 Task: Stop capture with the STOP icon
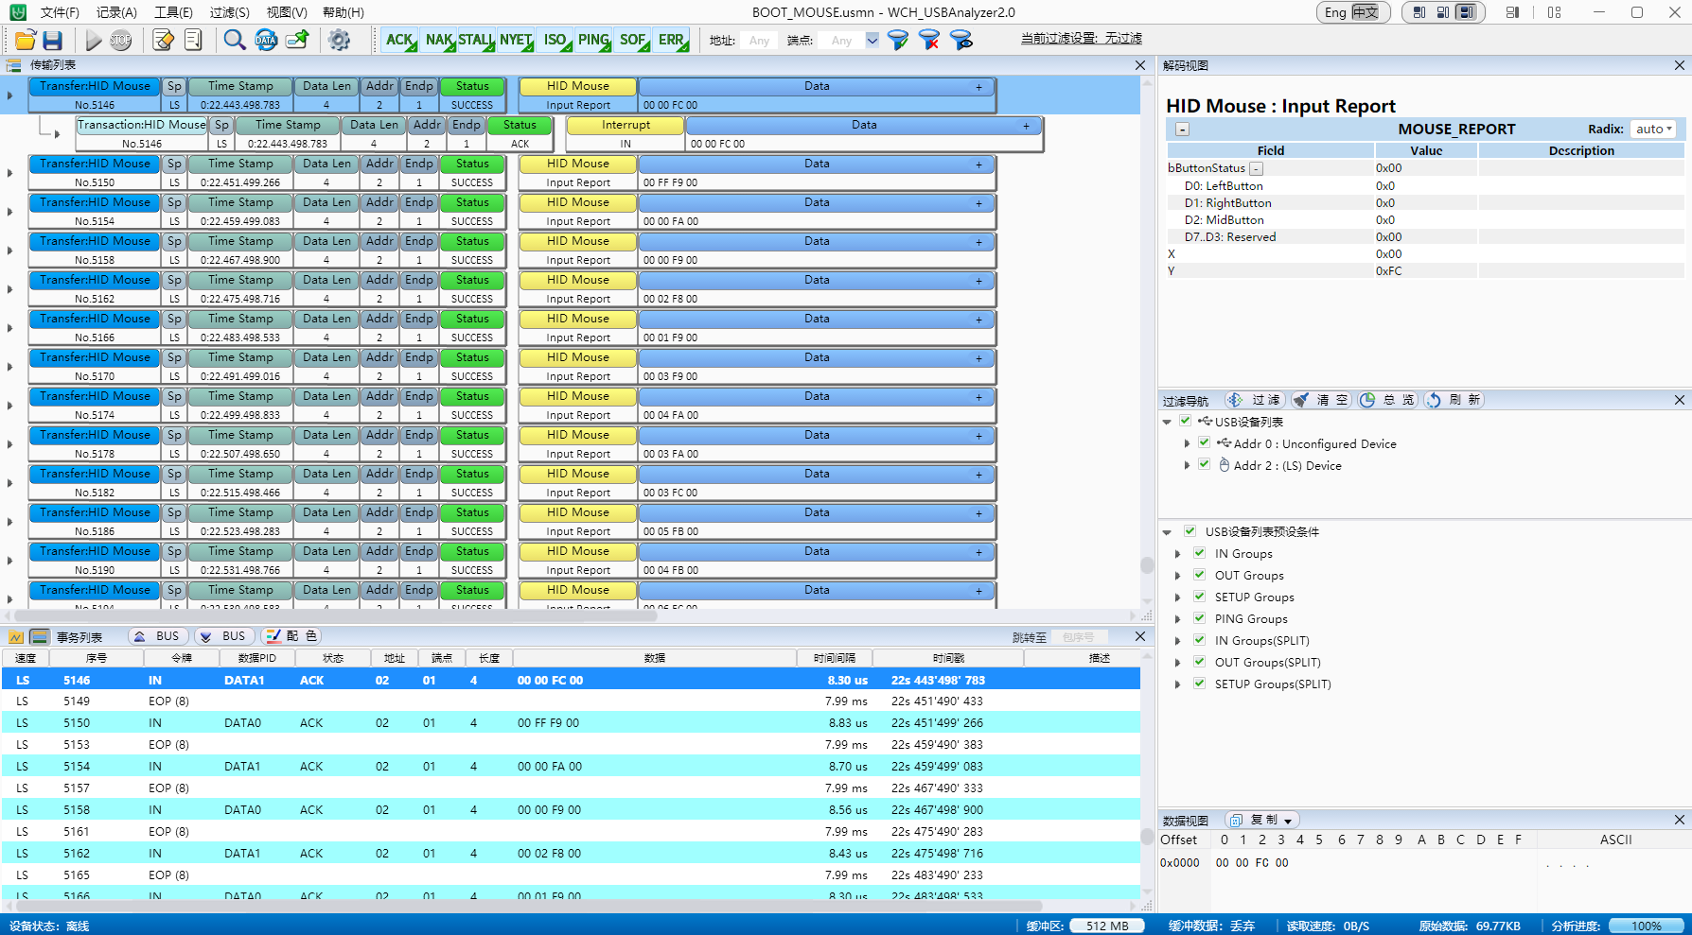120,40
